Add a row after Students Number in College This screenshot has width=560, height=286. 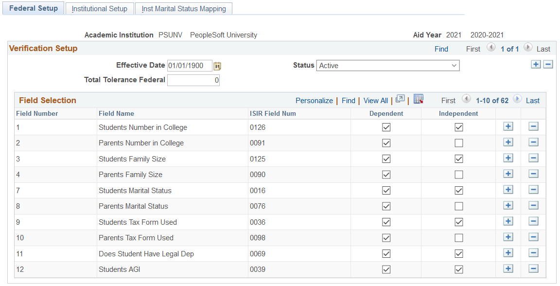pyautogui.click(x=508, y=126)
